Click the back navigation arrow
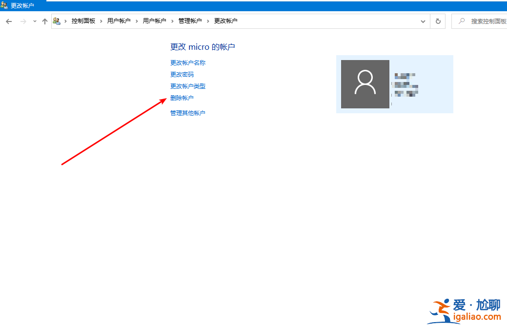 click(x=8, y=21)
